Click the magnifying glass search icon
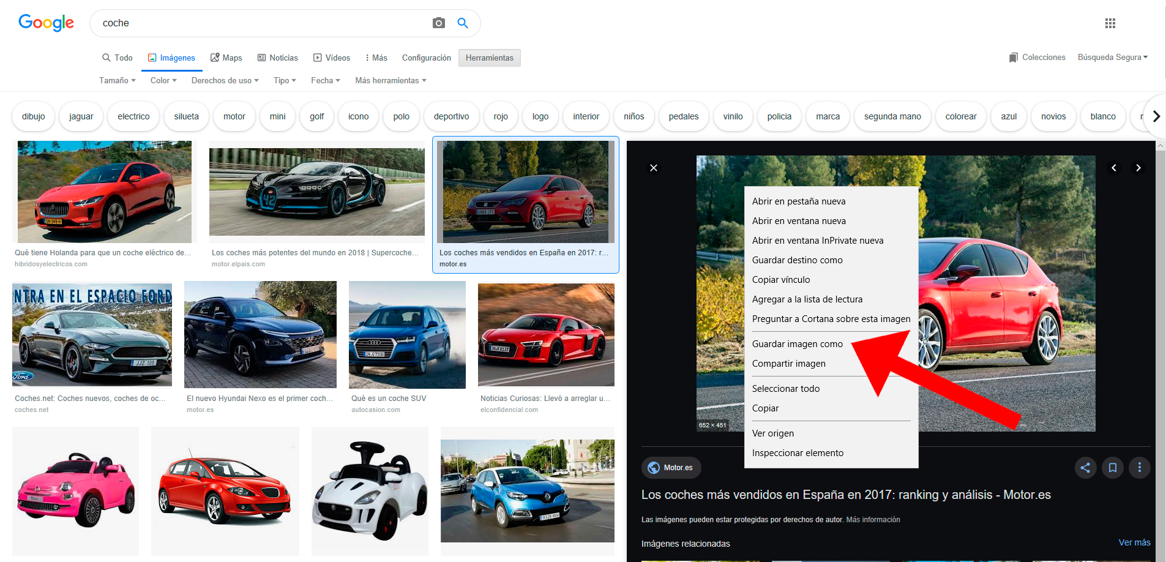This screenshot has height=562, width=1166. (x=463, y=23)
